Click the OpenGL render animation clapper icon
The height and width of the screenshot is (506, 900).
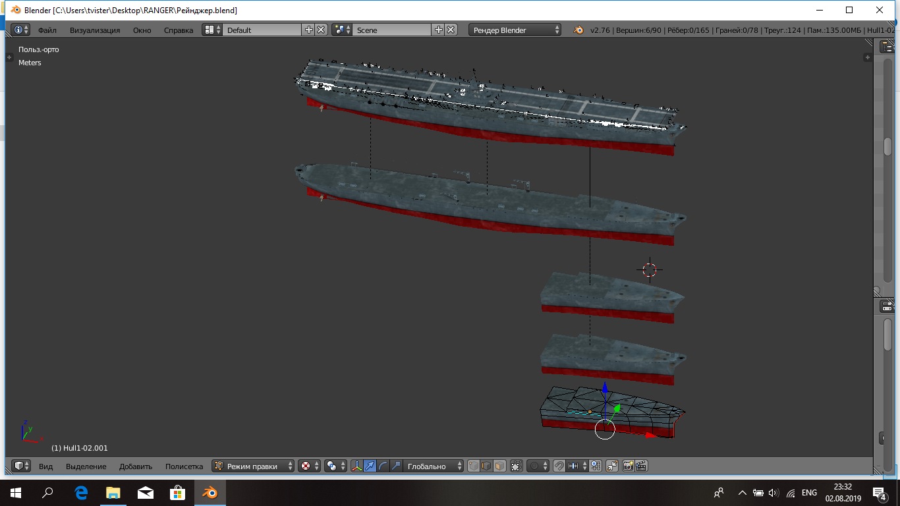(x=640, y=466)
